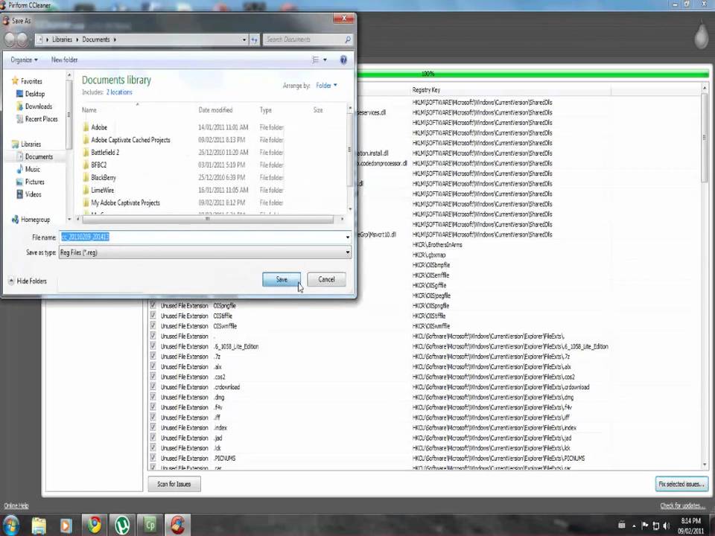Uncheck the .PICNUMS extension issue
715x536 pixels.
click(153, 458)
